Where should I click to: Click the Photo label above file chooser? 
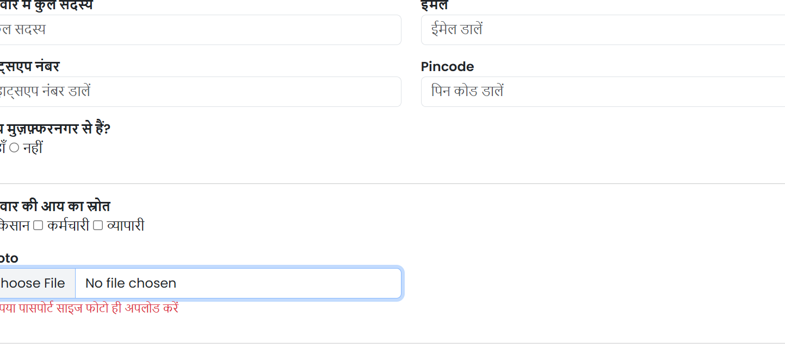(9, 258)
